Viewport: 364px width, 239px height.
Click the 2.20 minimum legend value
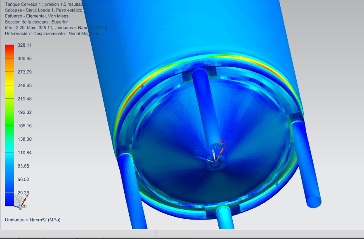click(22, 206)
